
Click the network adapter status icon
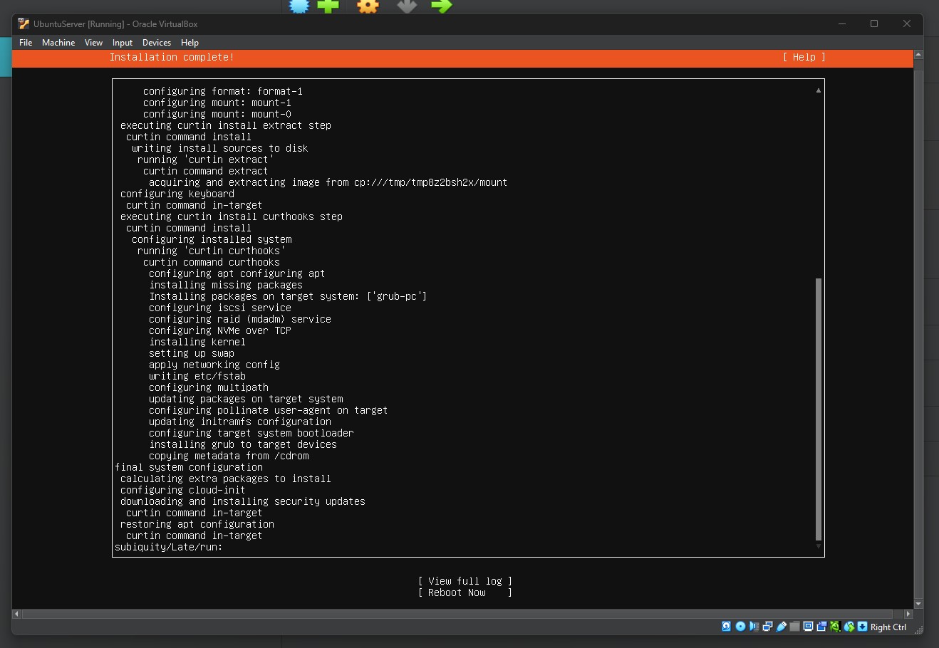767,627
